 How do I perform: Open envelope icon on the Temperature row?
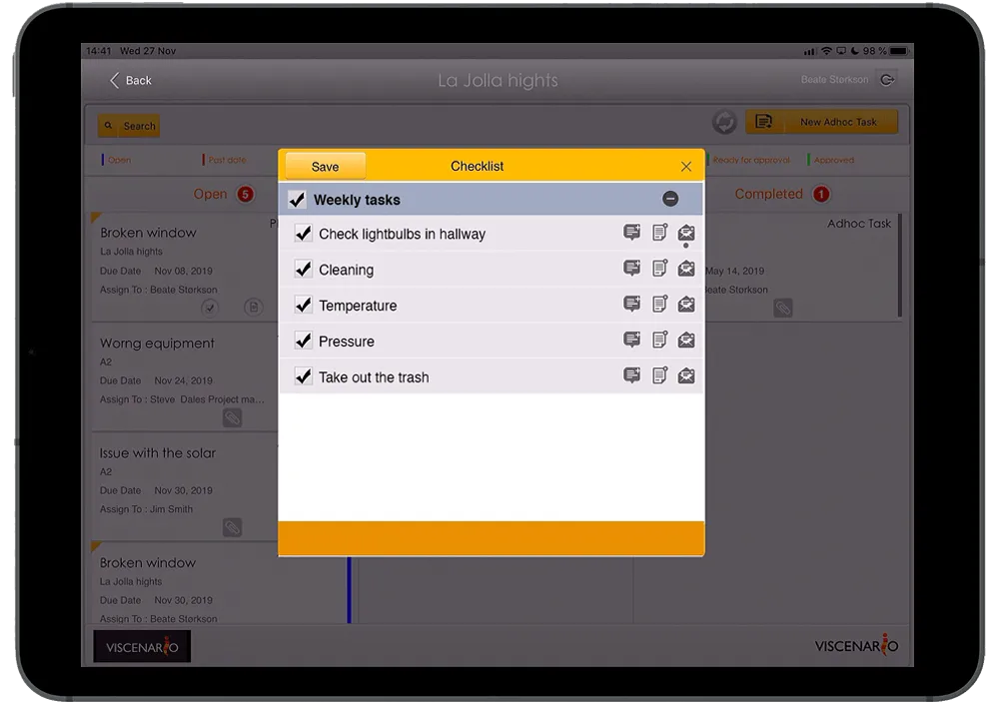(x=686, y=304)
